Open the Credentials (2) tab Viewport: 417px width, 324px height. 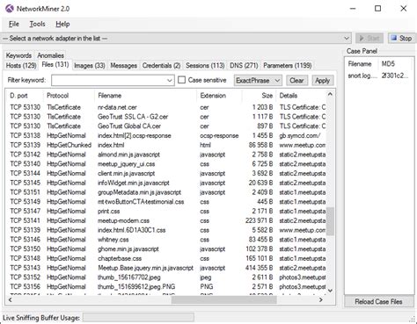(x=161, y=66)
